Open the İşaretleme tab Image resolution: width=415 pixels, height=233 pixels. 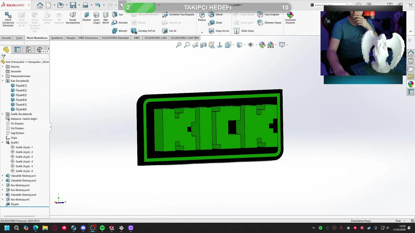pyautogui.click(x=57, y=38)
